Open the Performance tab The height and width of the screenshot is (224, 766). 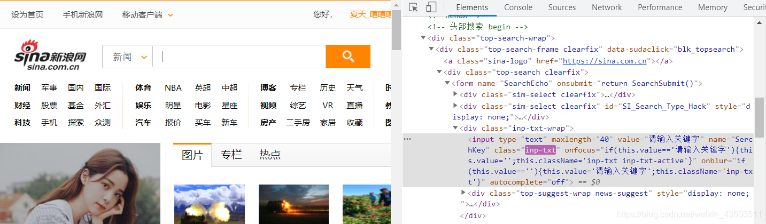[660, 7]
